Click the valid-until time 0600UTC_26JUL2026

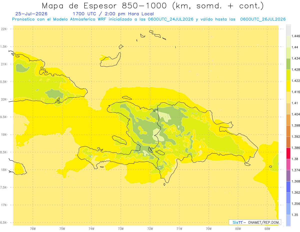click(x=263, y=19)
